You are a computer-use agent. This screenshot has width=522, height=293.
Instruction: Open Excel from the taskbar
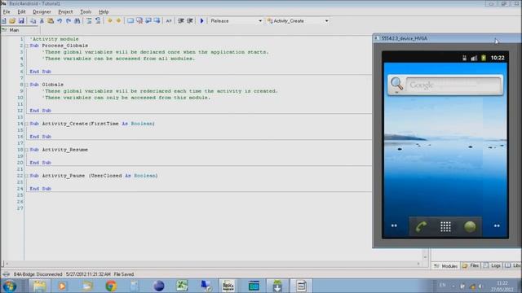tap(182, 286)
